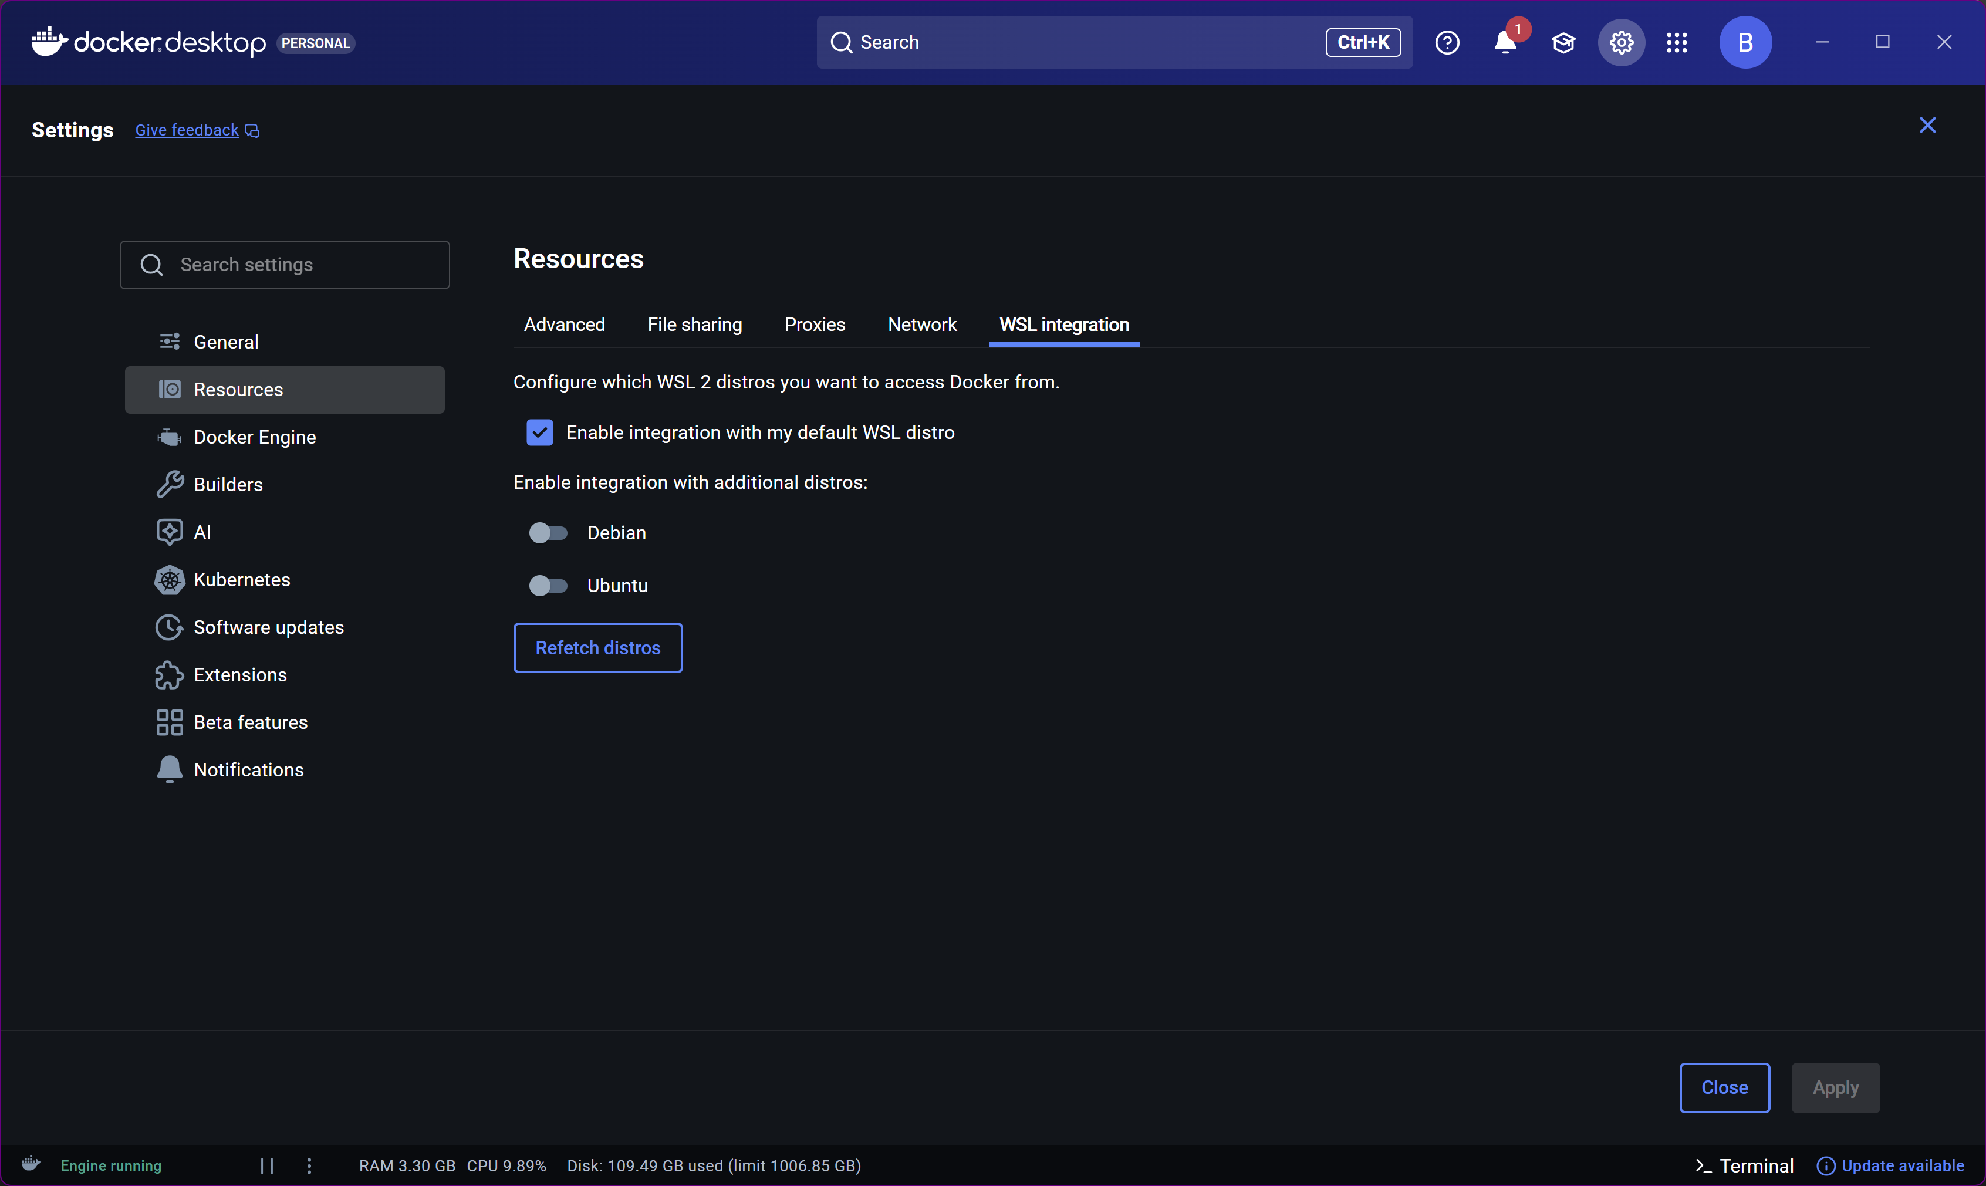The width and height of the screenshot is (1986, 1186).
Task: Open Kubernetes settings in sidebar
Action: point(241,579)
